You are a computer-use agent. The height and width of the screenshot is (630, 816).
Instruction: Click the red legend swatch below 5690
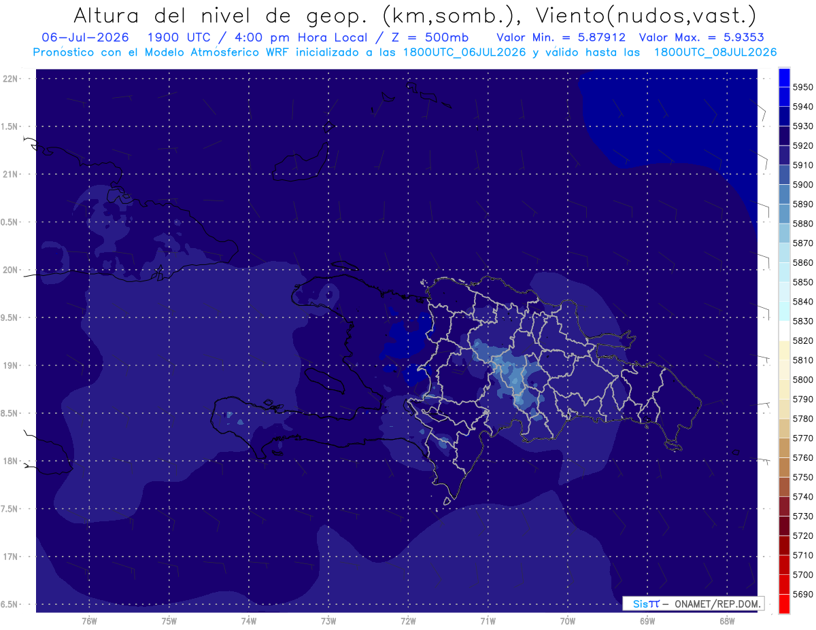click(x=784, y=603)
